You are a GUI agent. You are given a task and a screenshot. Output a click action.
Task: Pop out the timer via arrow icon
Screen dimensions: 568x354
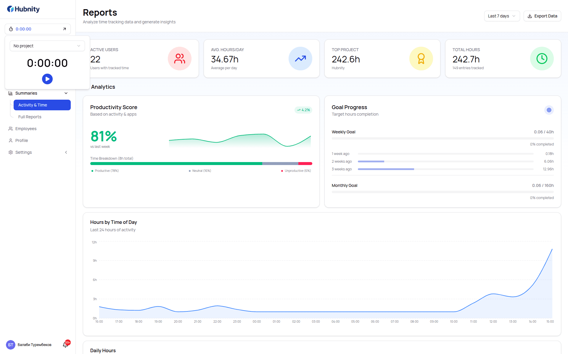[x=65, y=29]
